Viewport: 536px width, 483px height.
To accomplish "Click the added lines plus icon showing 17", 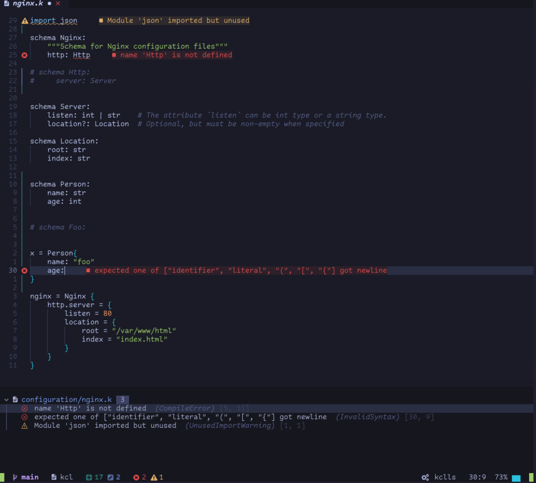I will pyautogui.click(x=89, y=477).
